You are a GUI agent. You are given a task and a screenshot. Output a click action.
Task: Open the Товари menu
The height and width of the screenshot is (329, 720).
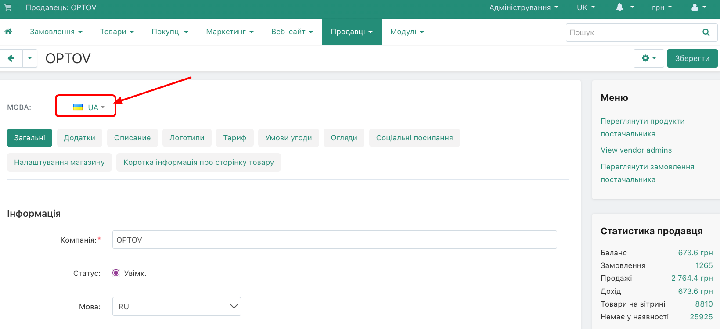(x=117, y=32)
